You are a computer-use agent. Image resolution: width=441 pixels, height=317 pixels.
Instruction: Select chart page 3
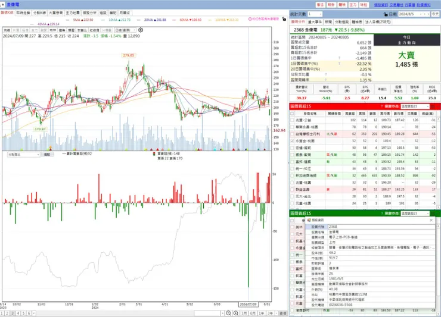[x=13, y=313]
